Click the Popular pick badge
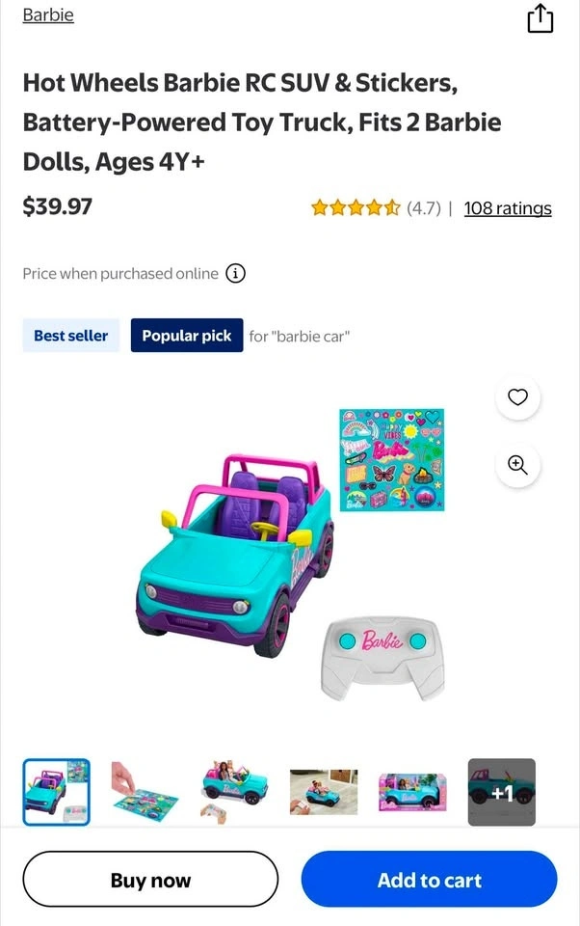 187,336
